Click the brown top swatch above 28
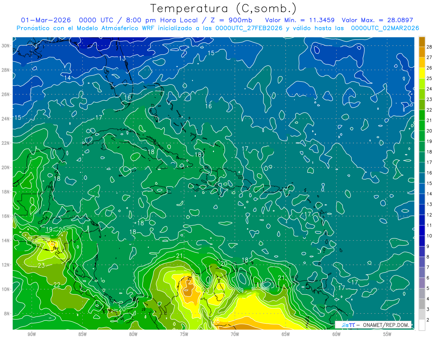This screenshot has width=439, height=339. 422,42
